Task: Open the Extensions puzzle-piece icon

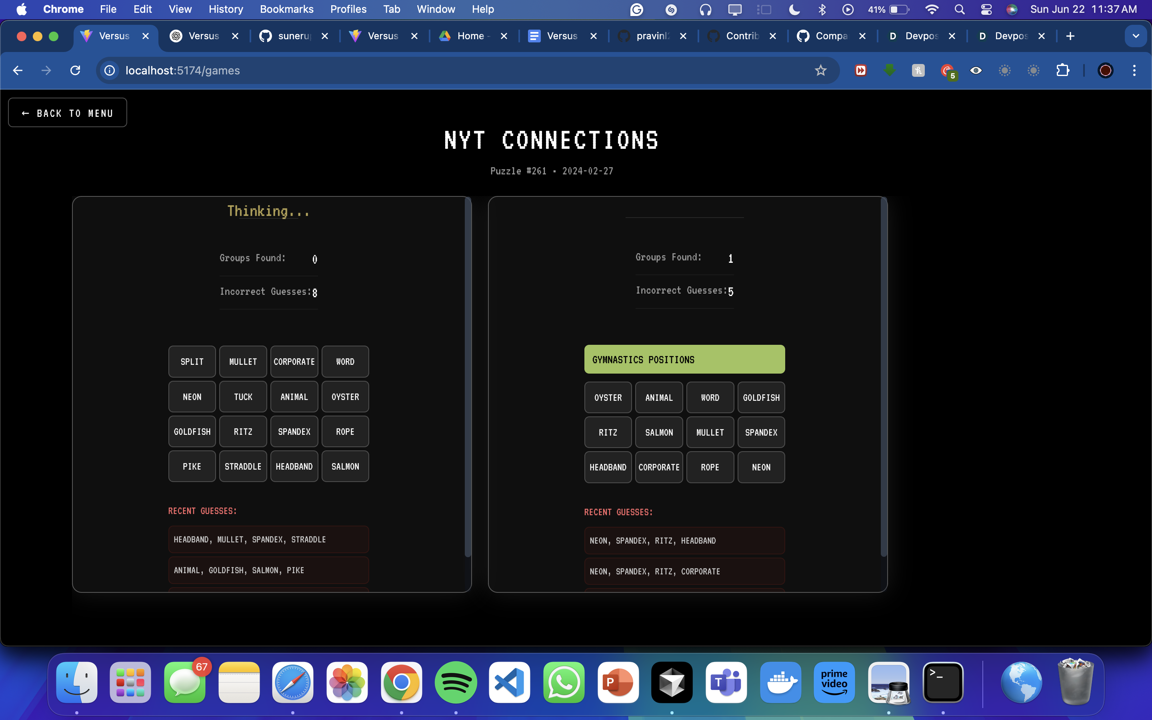Action: point(1062,70)
